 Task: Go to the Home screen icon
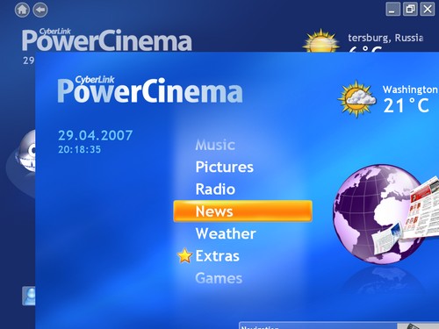click(22, 10)
